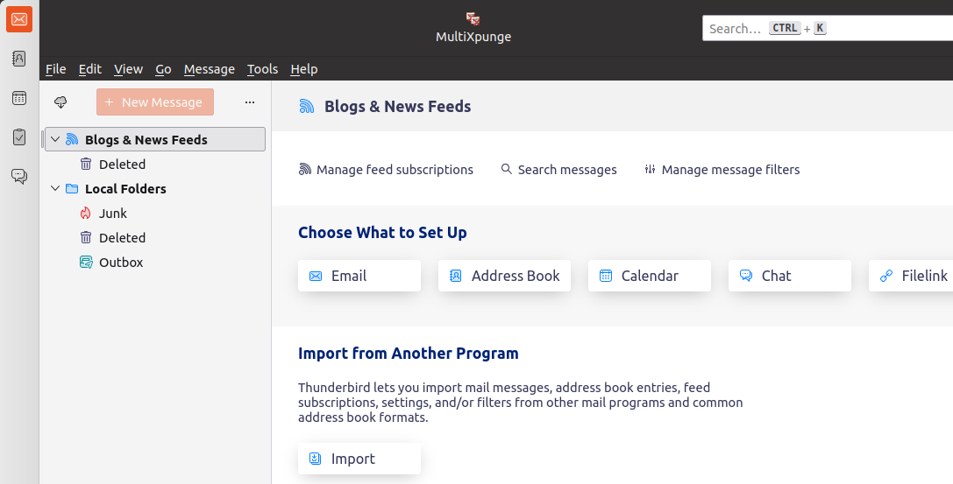Image resolution: width=953 pixels, height=484 pixels.
Task: Open the Tools menu
Action: click(262, 69)
